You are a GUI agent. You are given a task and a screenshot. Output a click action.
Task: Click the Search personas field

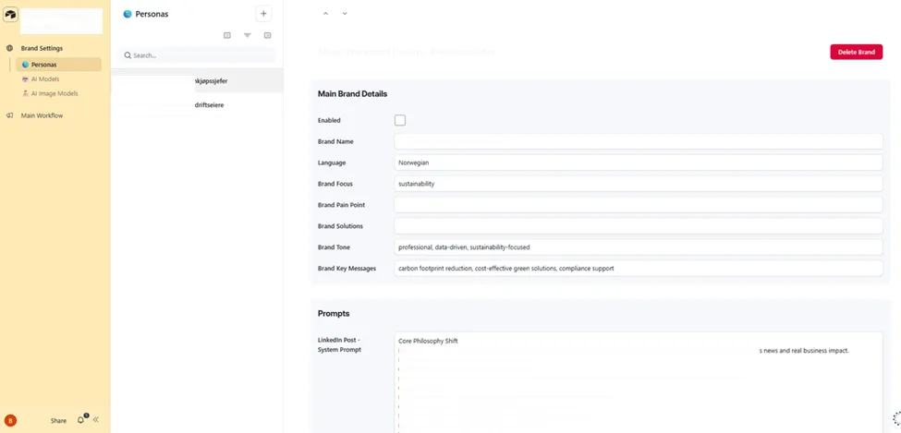tap(197, 55)
